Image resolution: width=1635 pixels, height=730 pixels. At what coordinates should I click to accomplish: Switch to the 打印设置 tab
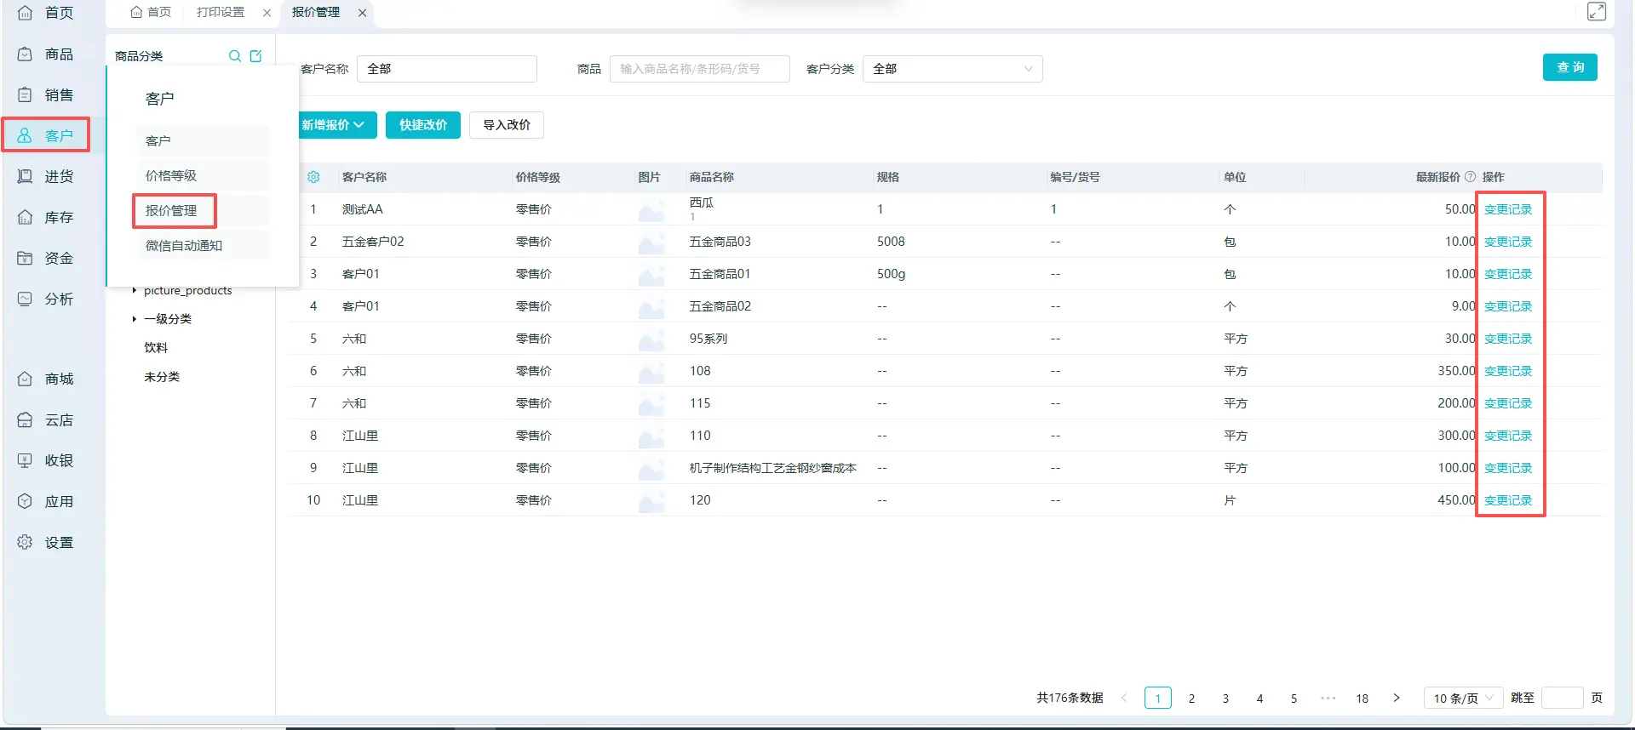coord(221,12)
